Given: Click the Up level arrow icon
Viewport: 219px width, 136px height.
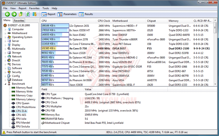Looking at the screenshot, I should pyautogui.click(x=21, y=14).
